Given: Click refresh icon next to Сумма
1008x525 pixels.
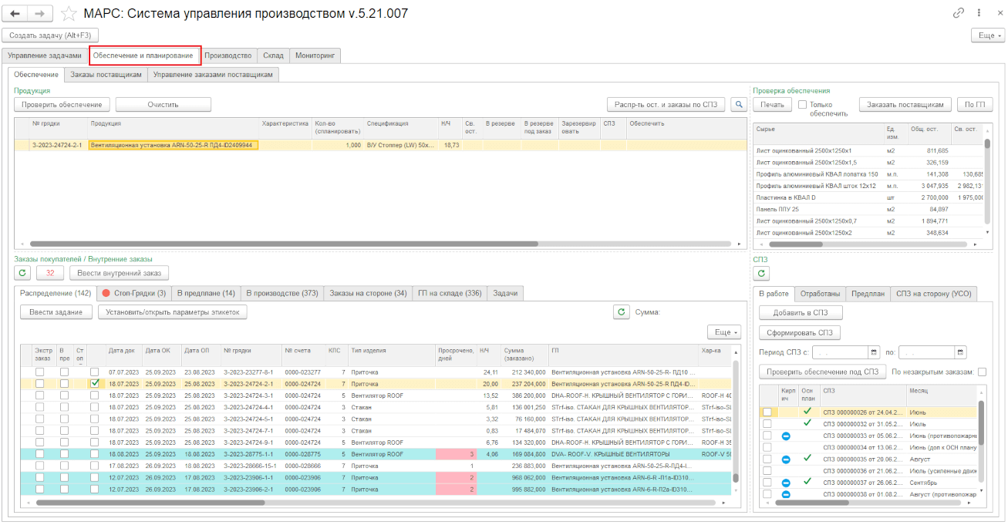Looking at the screenshot, I should [621, 312].
